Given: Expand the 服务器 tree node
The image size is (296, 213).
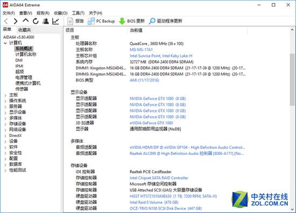Looking at the screenshot, I should tap(5, 107).
